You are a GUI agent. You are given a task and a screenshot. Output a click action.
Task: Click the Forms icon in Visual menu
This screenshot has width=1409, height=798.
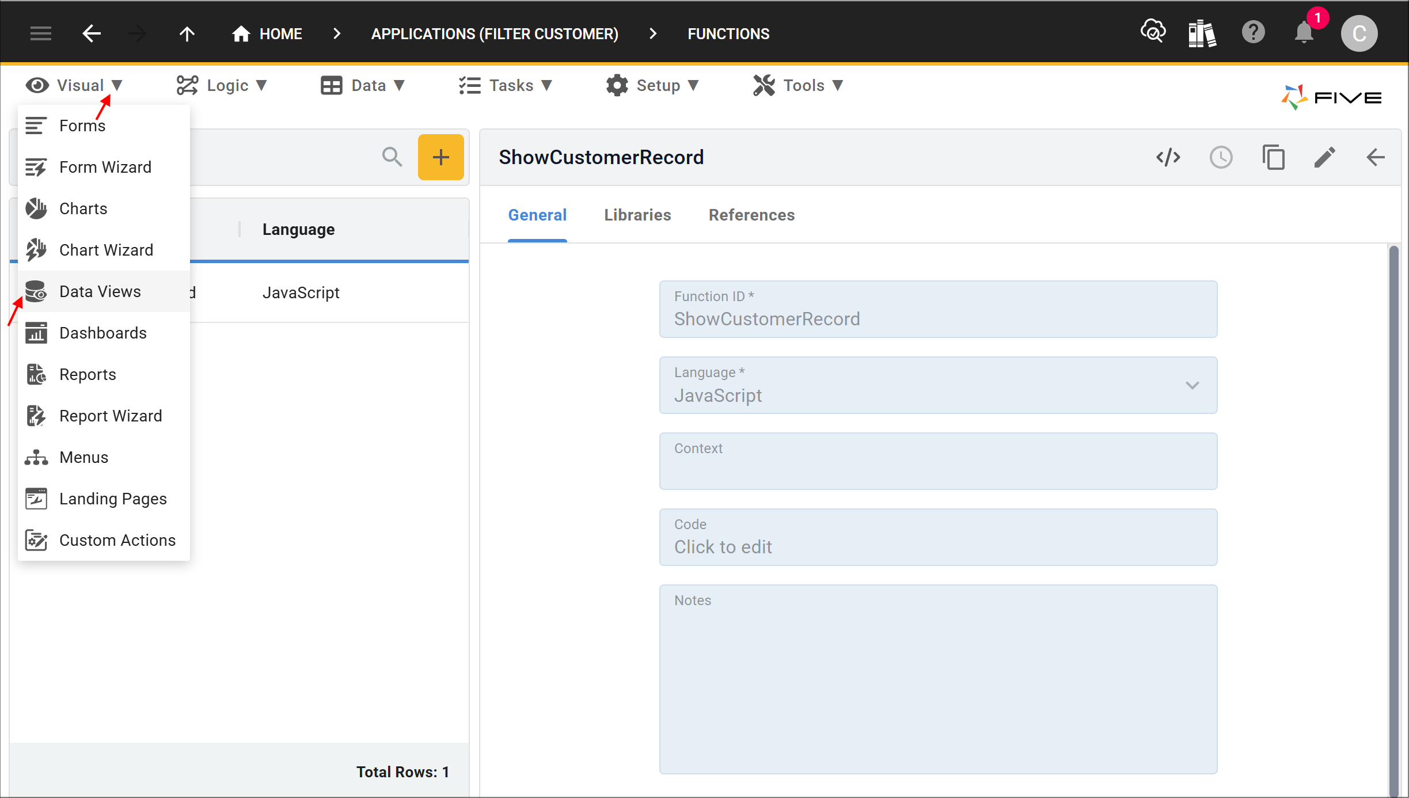click(36, 126)
